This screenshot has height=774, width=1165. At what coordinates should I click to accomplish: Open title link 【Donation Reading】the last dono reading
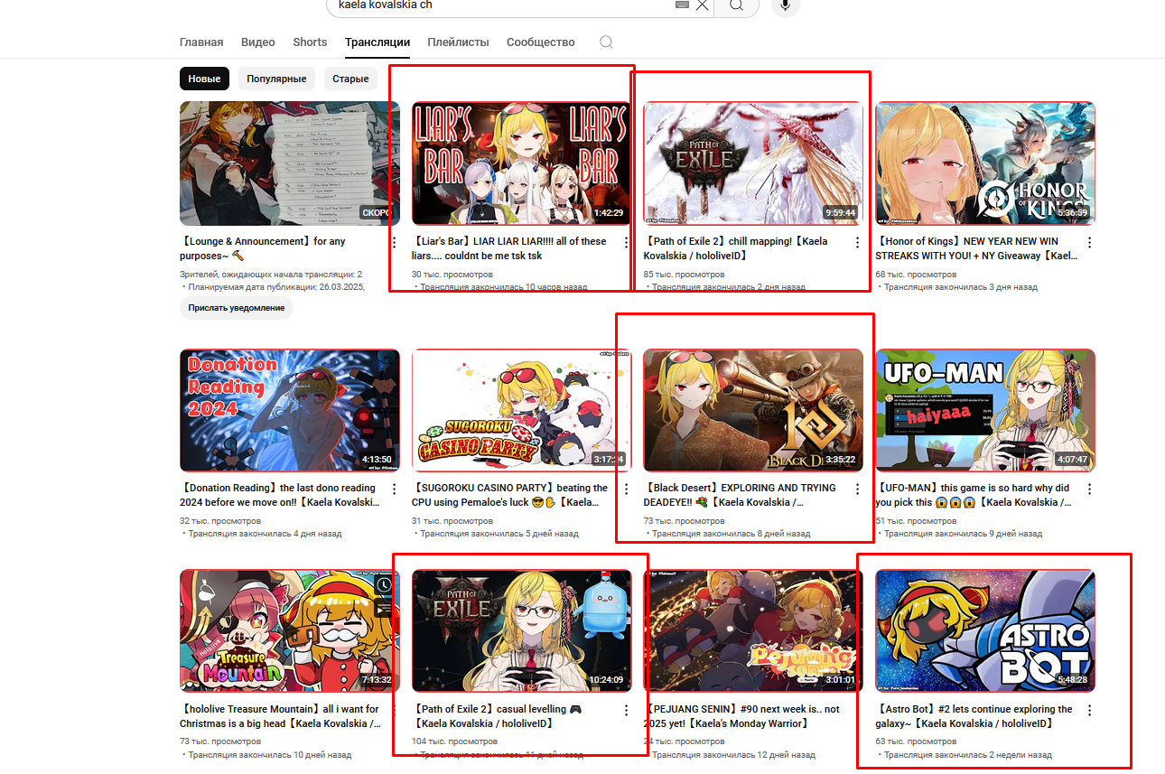(x=281, y=495)
